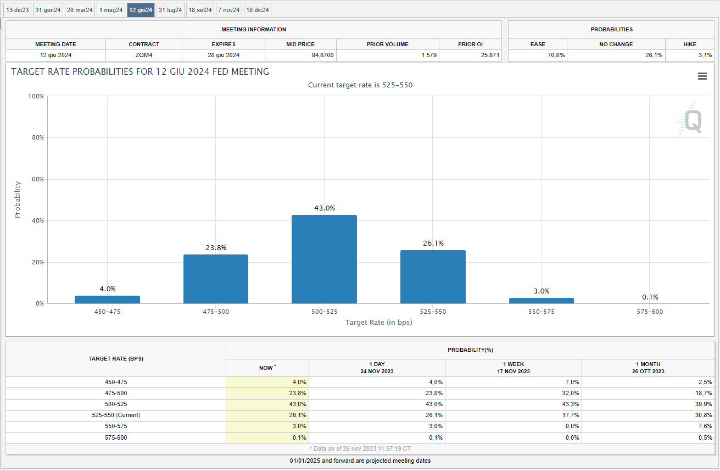Select the active 12 giu24 tab
720x471 pixels.
point(141,10)
